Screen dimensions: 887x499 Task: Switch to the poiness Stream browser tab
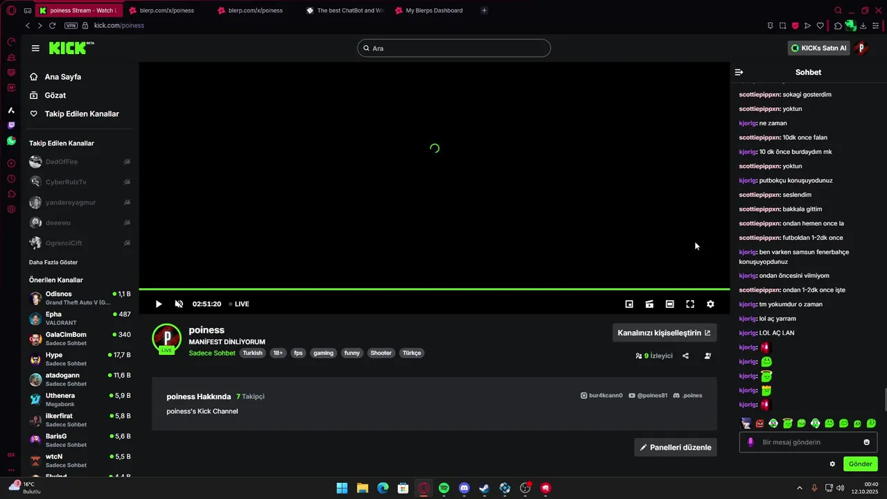point(78,10)
